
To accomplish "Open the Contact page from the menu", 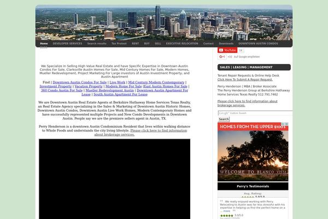I will point(208,44).
